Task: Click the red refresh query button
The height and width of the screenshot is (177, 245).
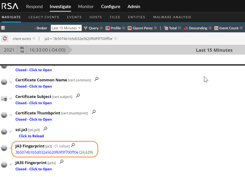Action: pyautogui.click(x=5, y=38)
